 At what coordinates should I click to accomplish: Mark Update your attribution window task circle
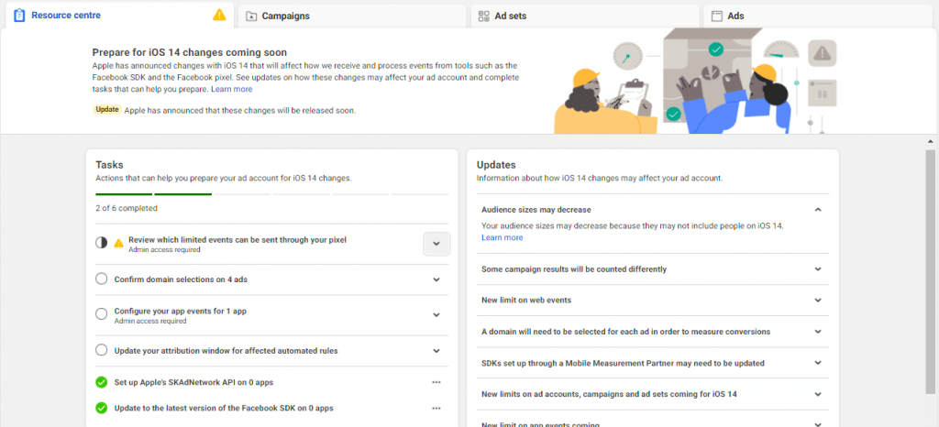click(102, 350)
